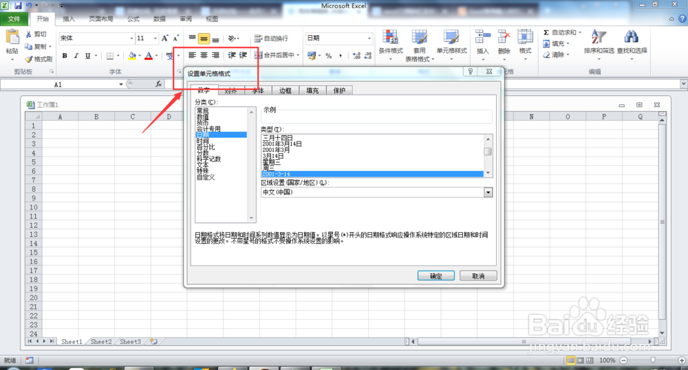Toggle Bold formatting
This screenshot has width=688, height=370.
[65, 56]
